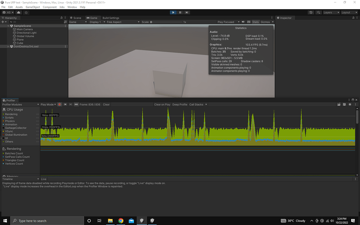
Task: Switch to the Scene tab
Action: coord(76,18)
